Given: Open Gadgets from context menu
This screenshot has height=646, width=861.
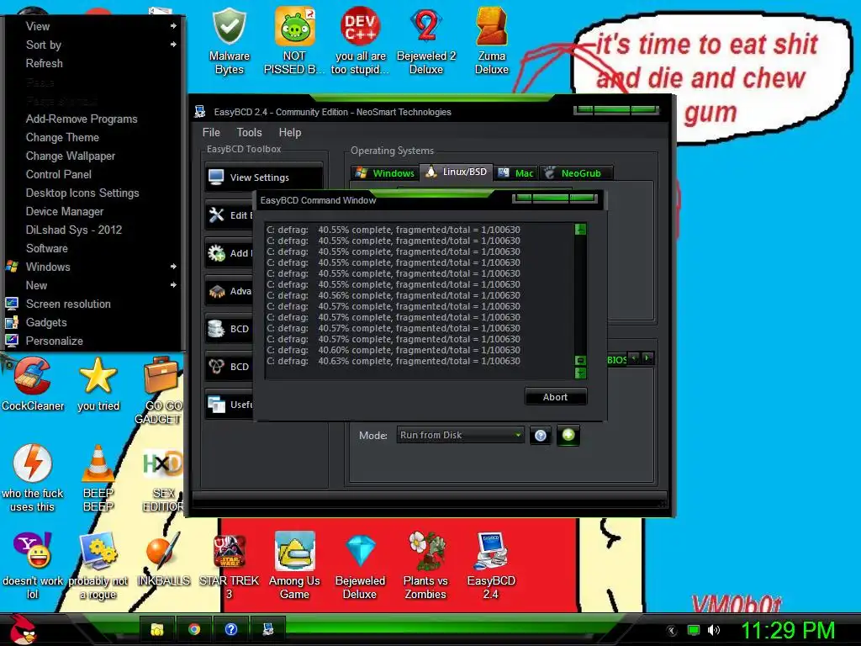Looking at the screenshot, I should tap(93, 323).
